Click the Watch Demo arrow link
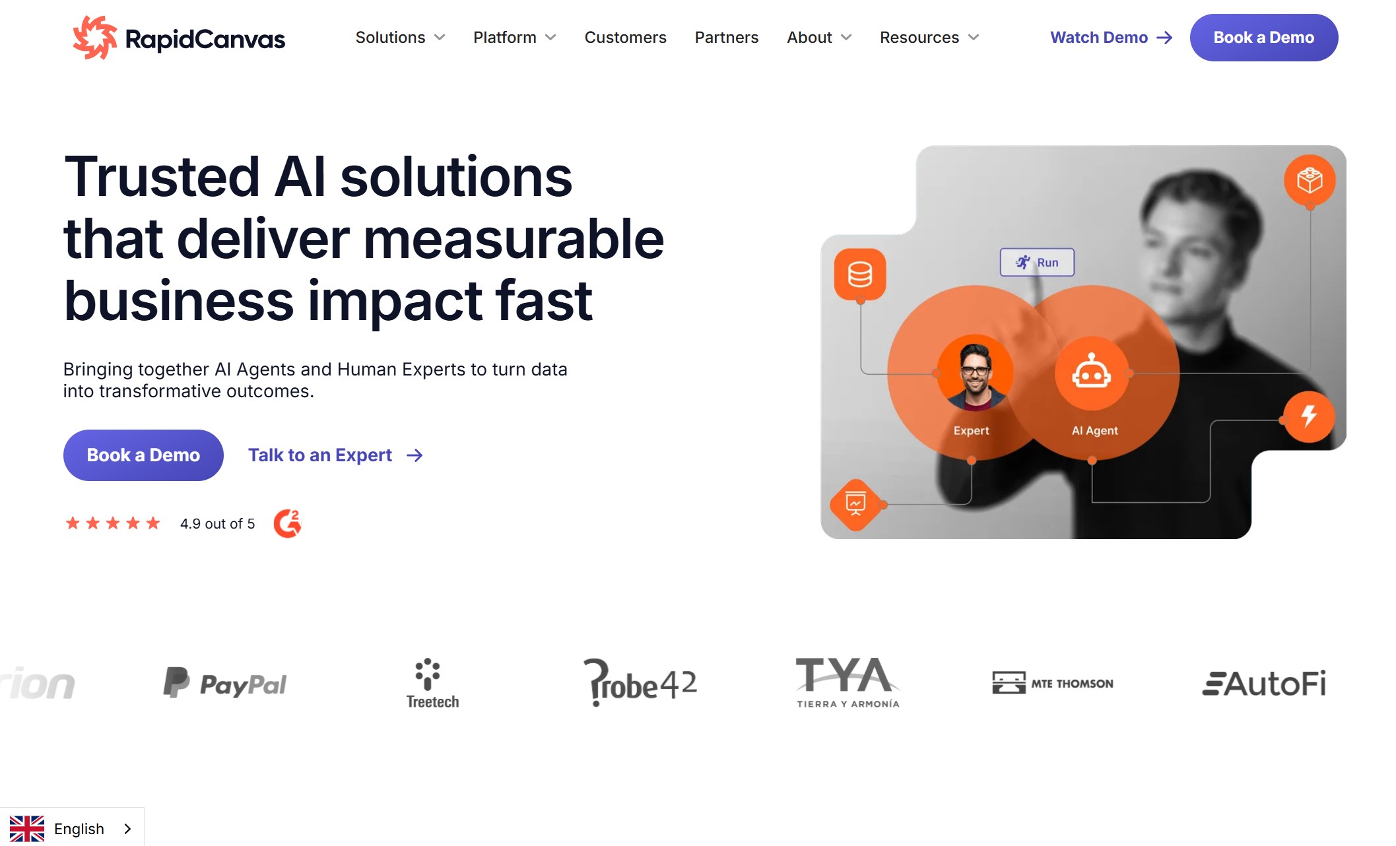The height and width of the screenshot is (846, 1396). [x=1109, y=38]
